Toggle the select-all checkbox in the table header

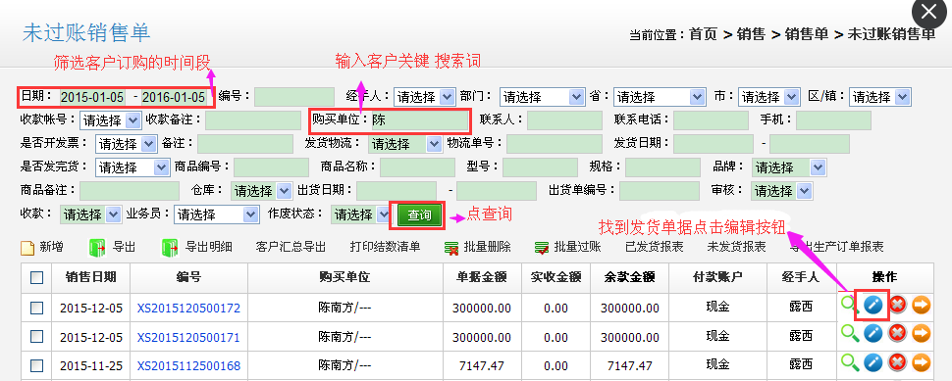tap(37, 278)
